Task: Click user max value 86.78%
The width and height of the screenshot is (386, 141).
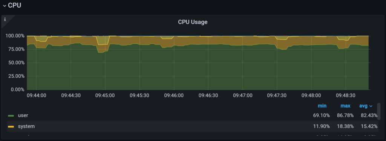Action: pos(345,115)
